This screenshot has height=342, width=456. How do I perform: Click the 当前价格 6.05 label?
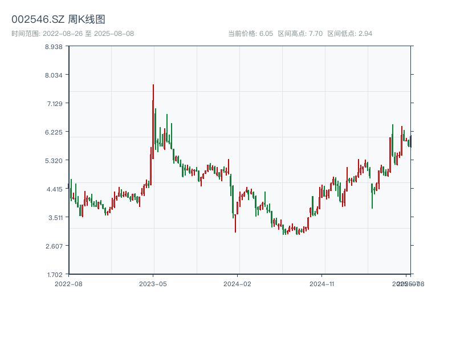point(250,34)
